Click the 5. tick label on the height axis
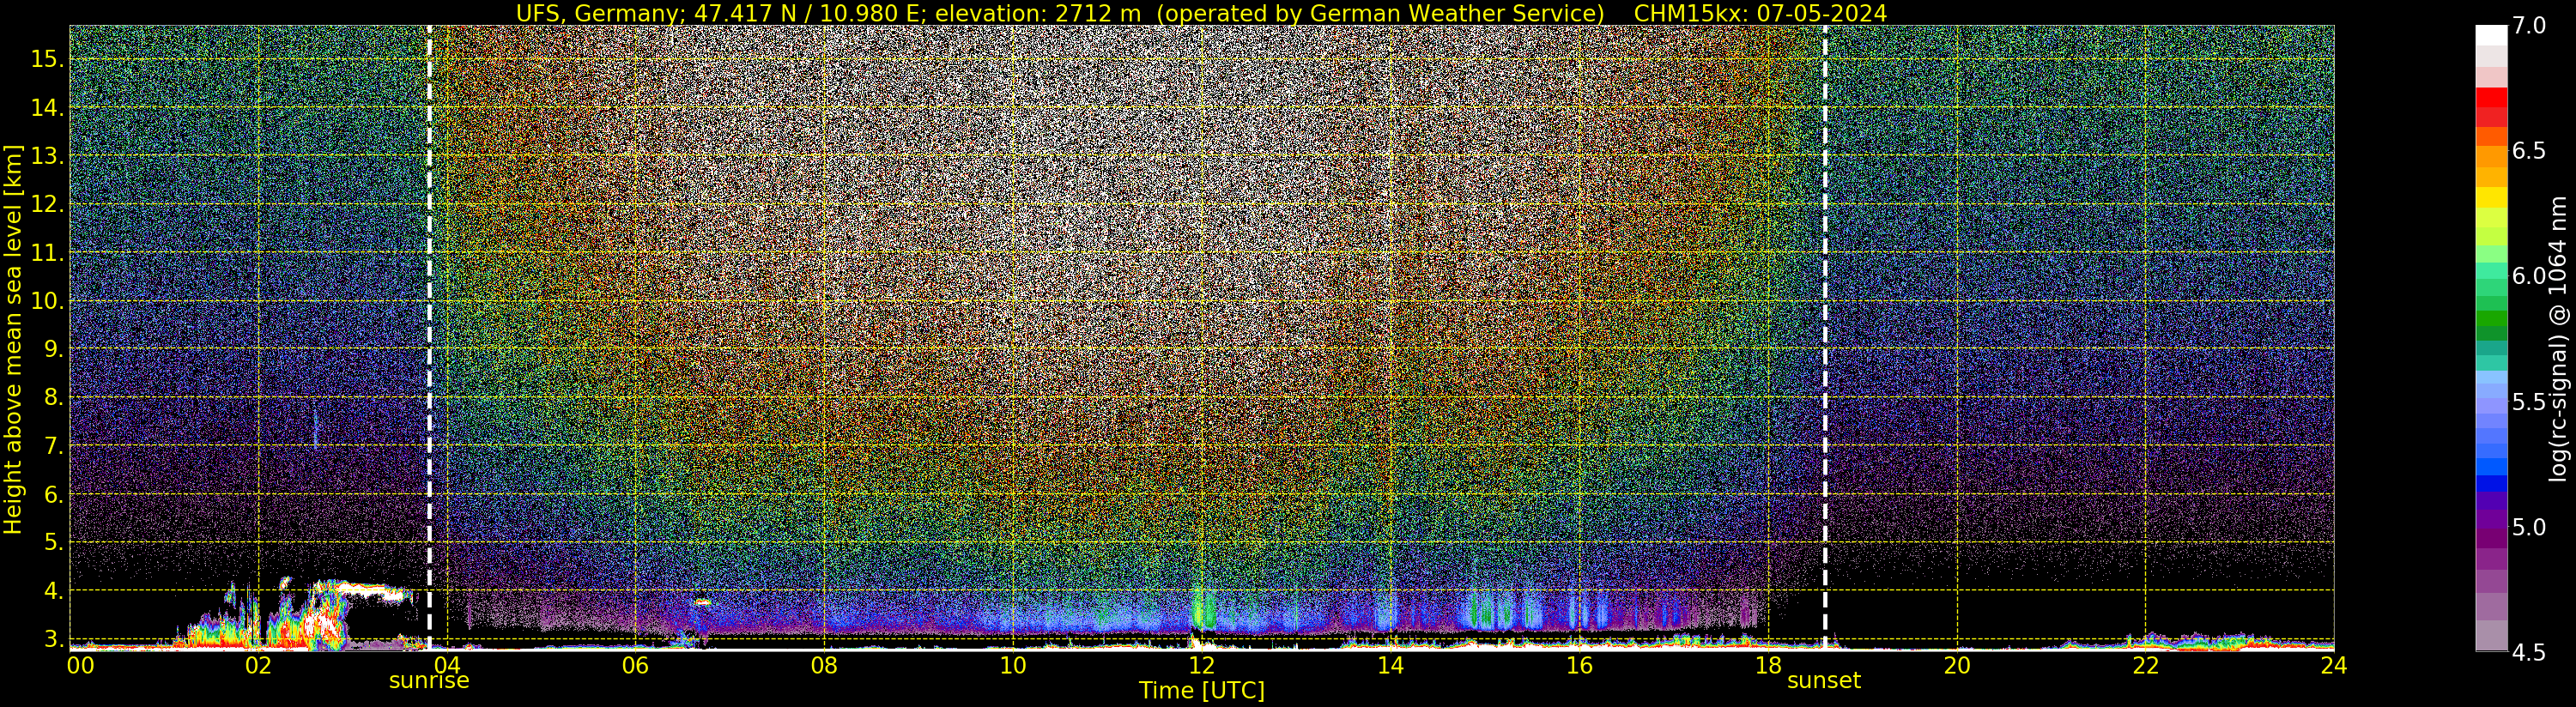The height and width of the screenshot is (707, 2576). coord(53,542)
